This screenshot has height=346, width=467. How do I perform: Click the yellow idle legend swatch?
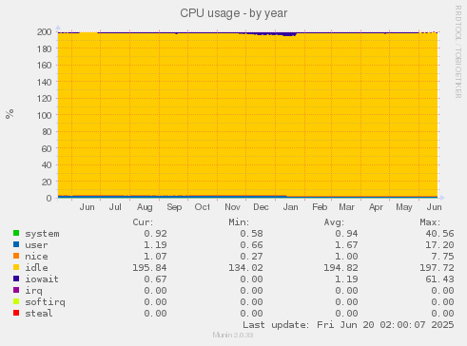(16, 267)
